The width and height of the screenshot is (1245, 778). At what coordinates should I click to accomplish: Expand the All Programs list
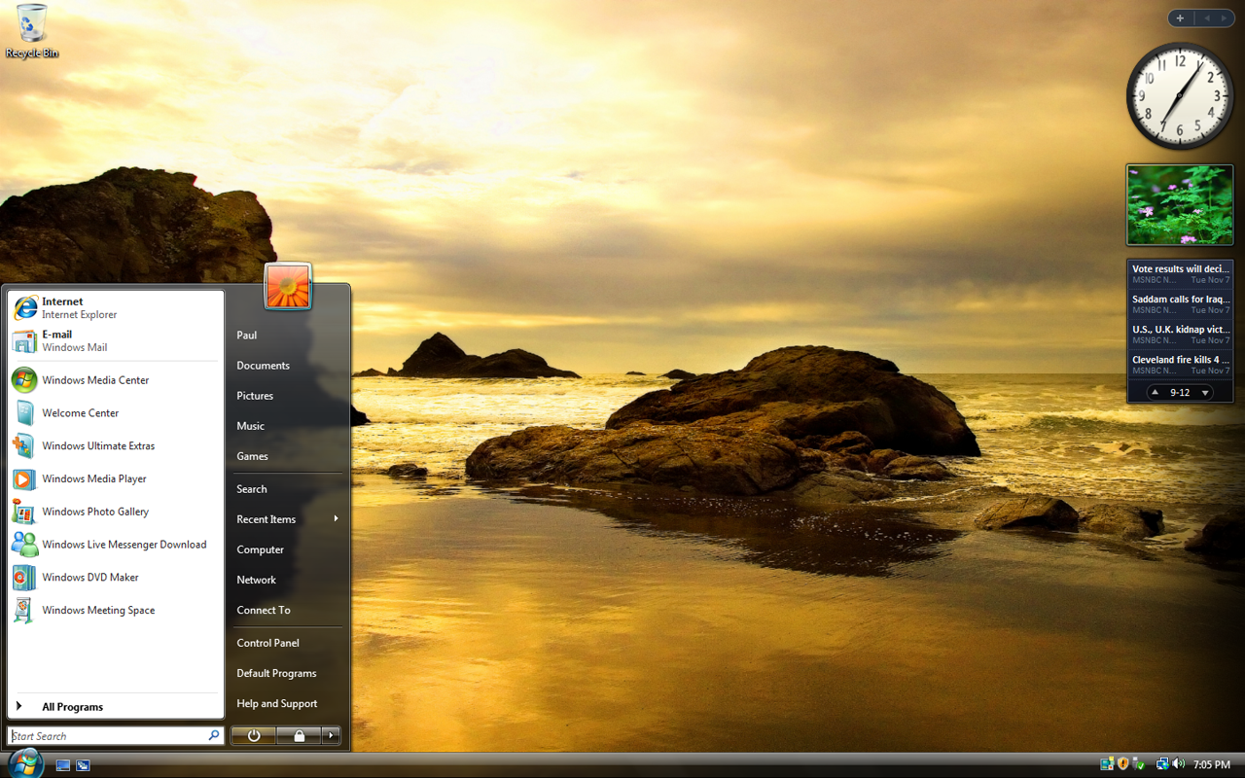click(x=116, y=707)
